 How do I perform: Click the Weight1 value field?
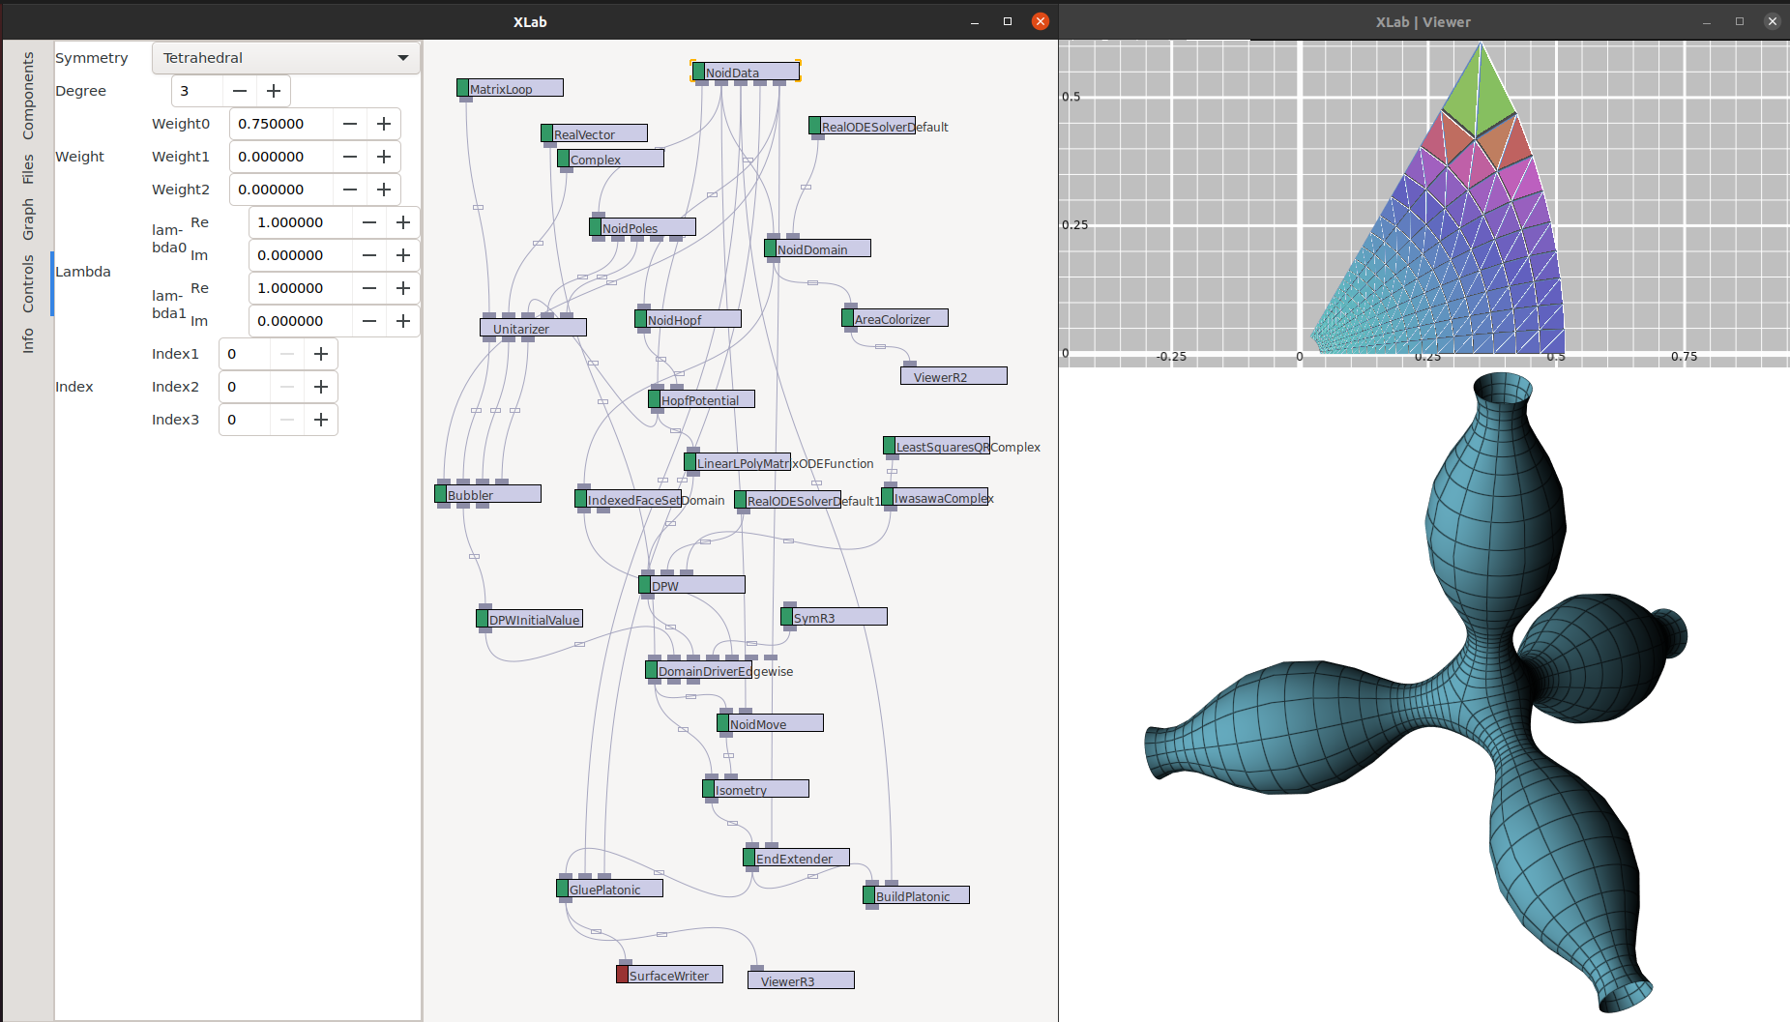coord(281,157)
